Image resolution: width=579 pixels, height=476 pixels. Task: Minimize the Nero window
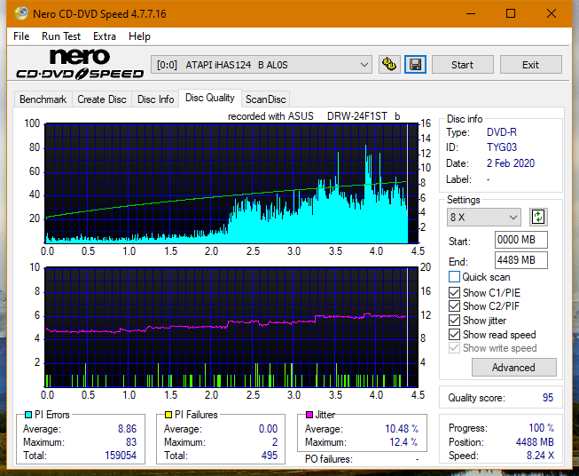pyautogui.click(x=471, y=13)
